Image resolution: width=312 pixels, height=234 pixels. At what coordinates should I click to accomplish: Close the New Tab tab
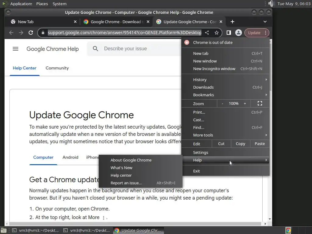(x=75, y=22)
